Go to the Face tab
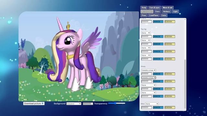The image size is (207, 116). click(158, 12)
